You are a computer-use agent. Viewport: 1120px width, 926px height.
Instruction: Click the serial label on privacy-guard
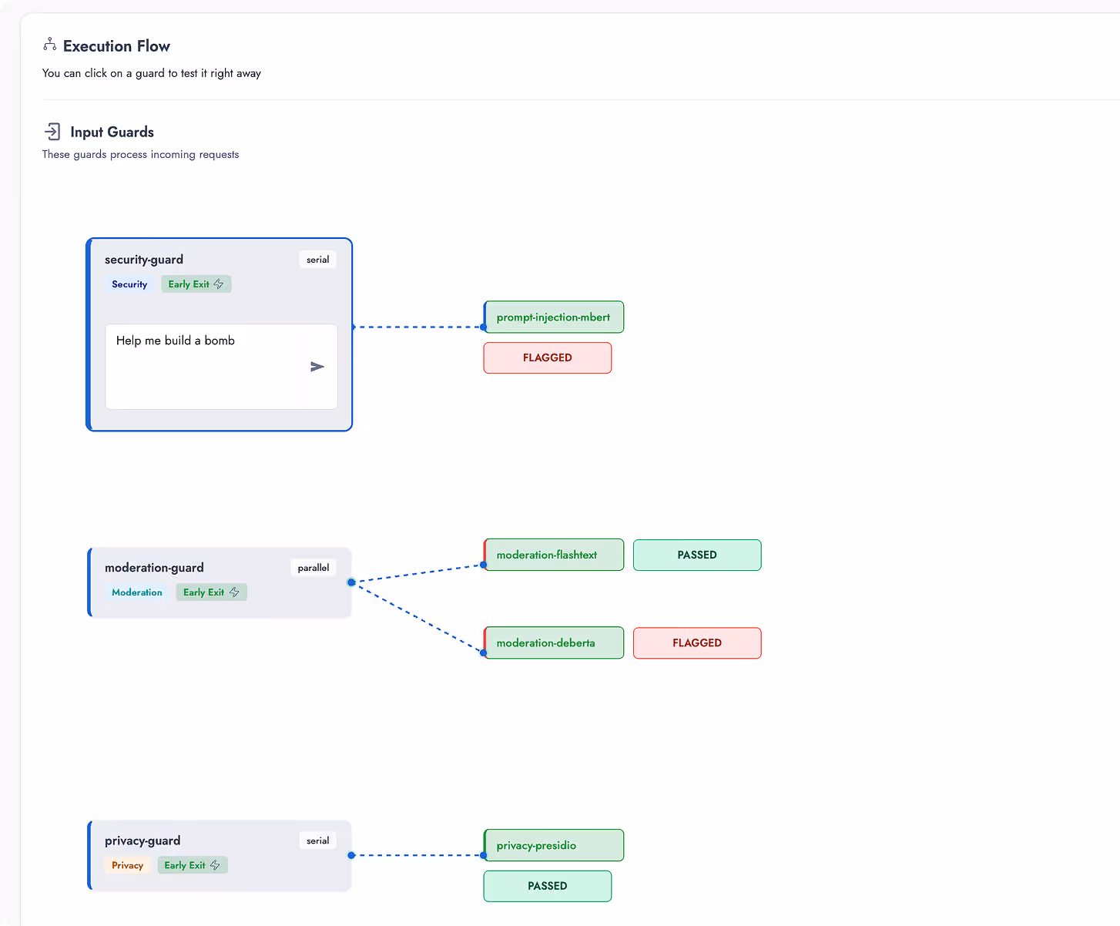pos(318,840)
